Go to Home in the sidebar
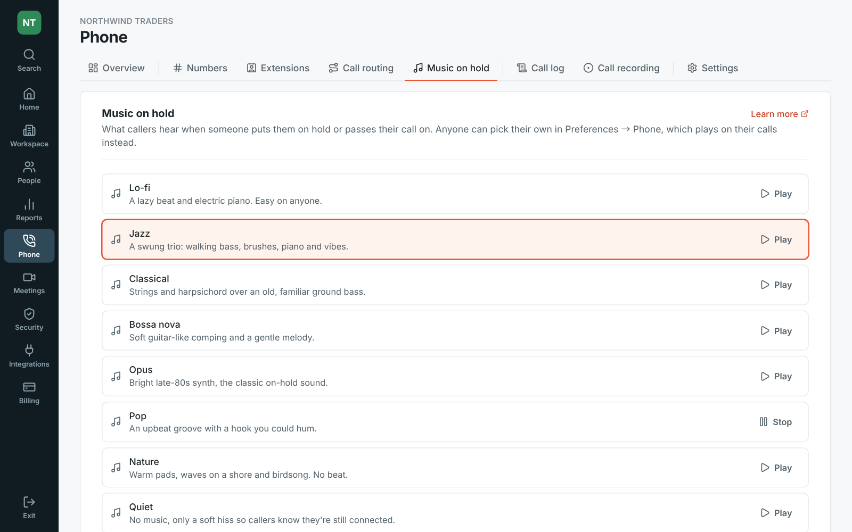This screenshot has height=532, width=852. coord(29,99)
